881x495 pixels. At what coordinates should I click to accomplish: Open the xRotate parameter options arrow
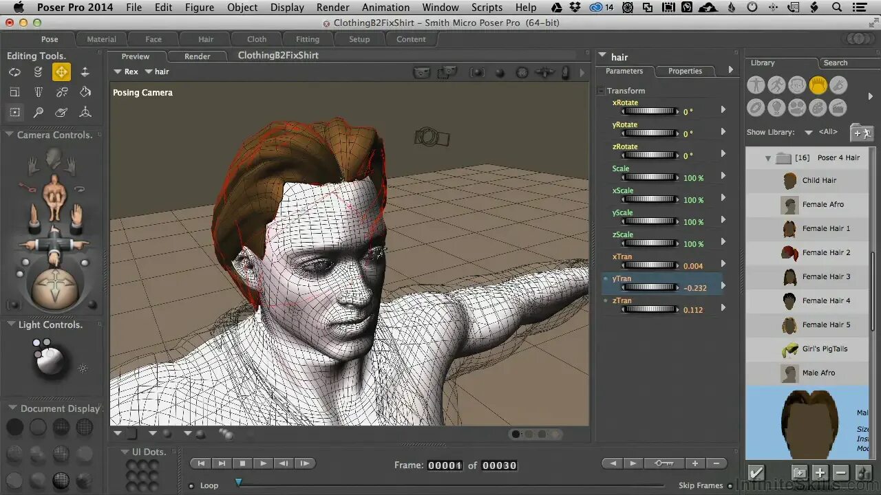coord(723,110)
